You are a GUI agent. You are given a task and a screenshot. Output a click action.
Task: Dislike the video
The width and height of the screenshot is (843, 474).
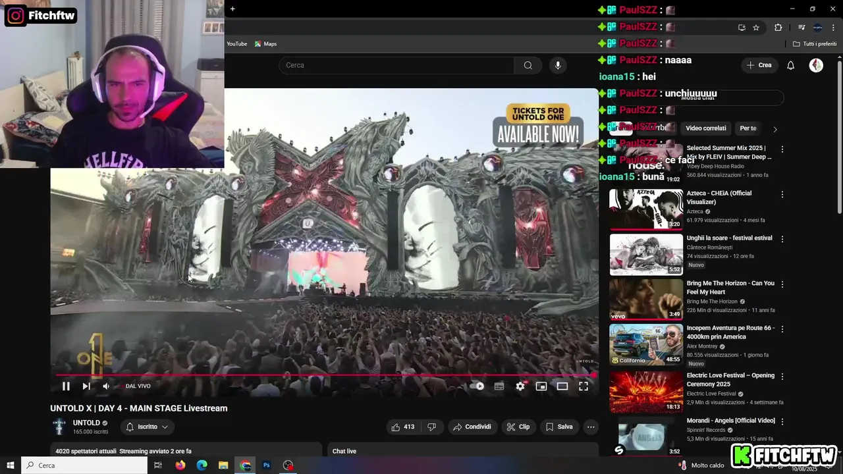point(431,427)
